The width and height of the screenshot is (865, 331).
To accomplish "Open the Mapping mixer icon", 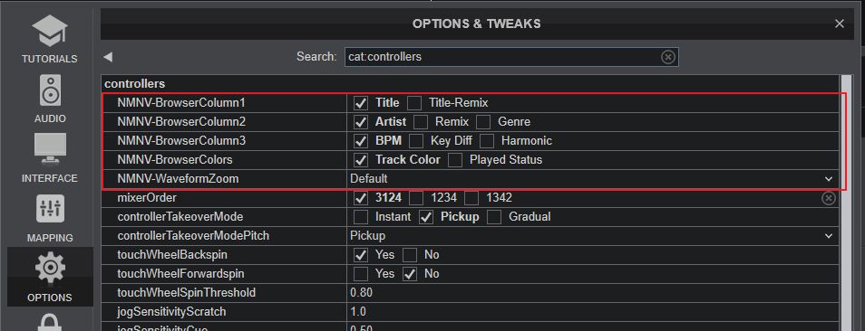I will tap(50, 209).
